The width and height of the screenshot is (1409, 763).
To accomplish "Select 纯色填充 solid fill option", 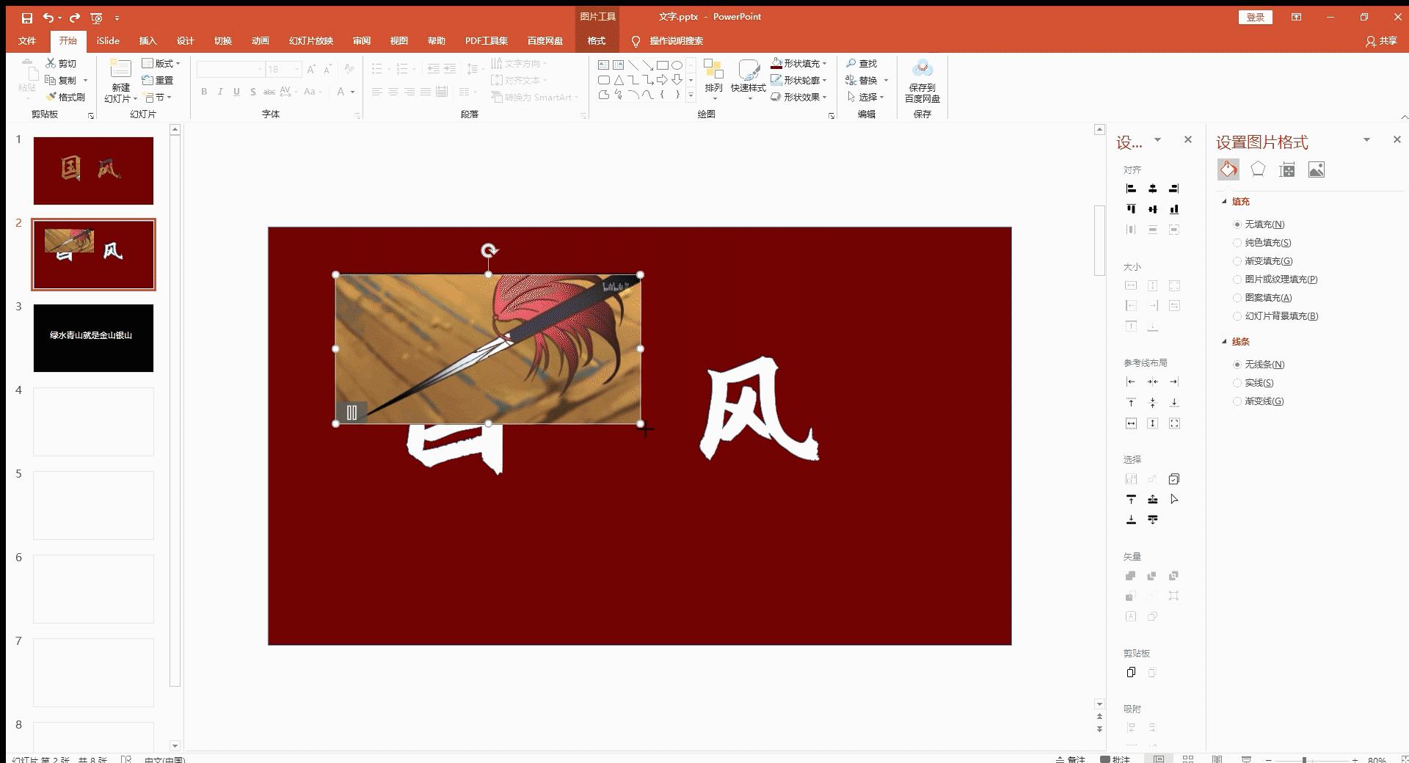I will pyautogui.click(x=1263, y=243).
